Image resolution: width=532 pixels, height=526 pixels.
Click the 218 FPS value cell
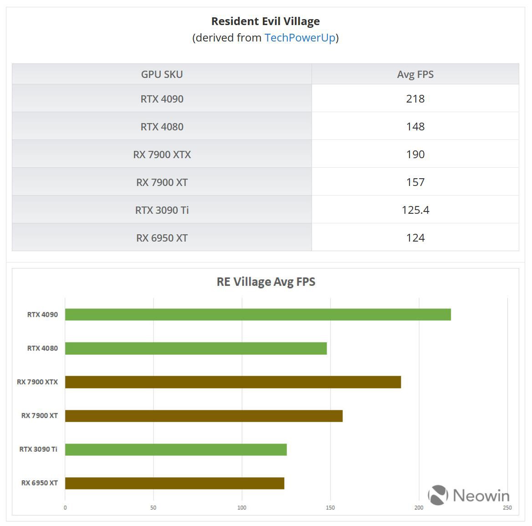[x=415, y=98]
